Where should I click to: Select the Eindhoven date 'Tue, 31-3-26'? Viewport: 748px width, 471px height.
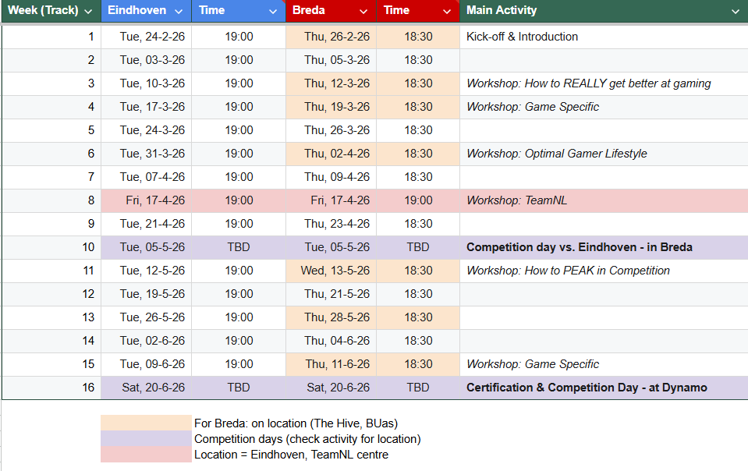tap(147, 154)
